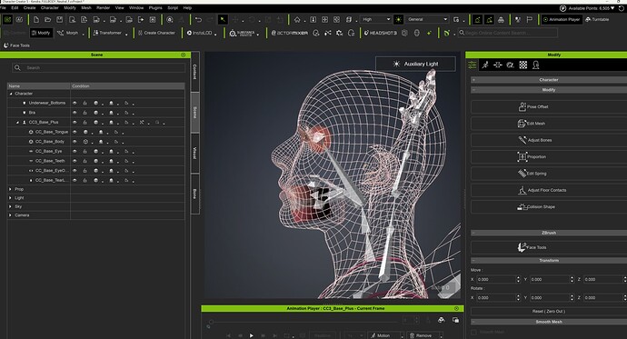This screenshot has width=627, height=339.
Task: Click the Adjust Bones tool
Action: point(549,140)
